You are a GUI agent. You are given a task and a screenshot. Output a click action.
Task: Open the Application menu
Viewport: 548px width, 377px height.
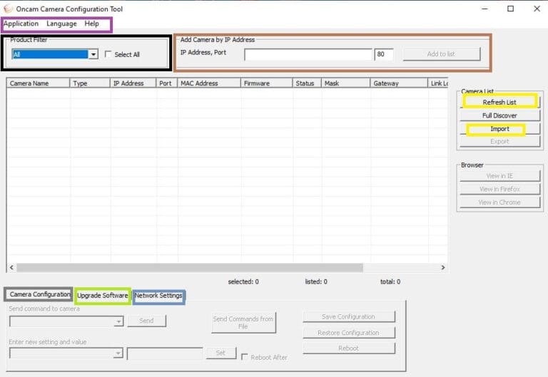point(21,24)
